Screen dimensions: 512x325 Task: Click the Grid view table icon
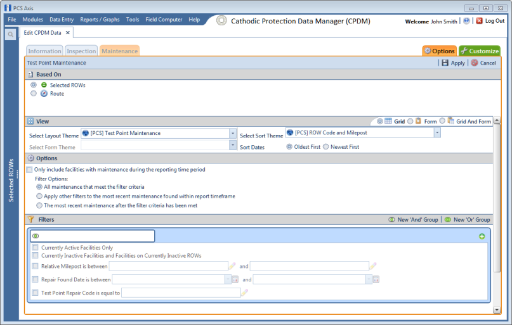(x=388, y=121)
